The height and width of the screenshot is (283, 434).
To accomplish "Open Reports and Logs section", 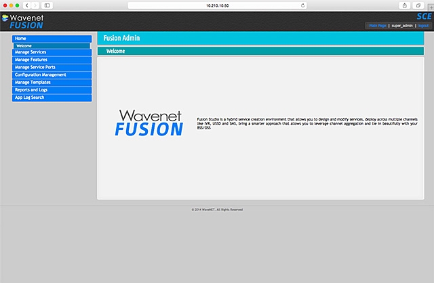I will [52, 89].
